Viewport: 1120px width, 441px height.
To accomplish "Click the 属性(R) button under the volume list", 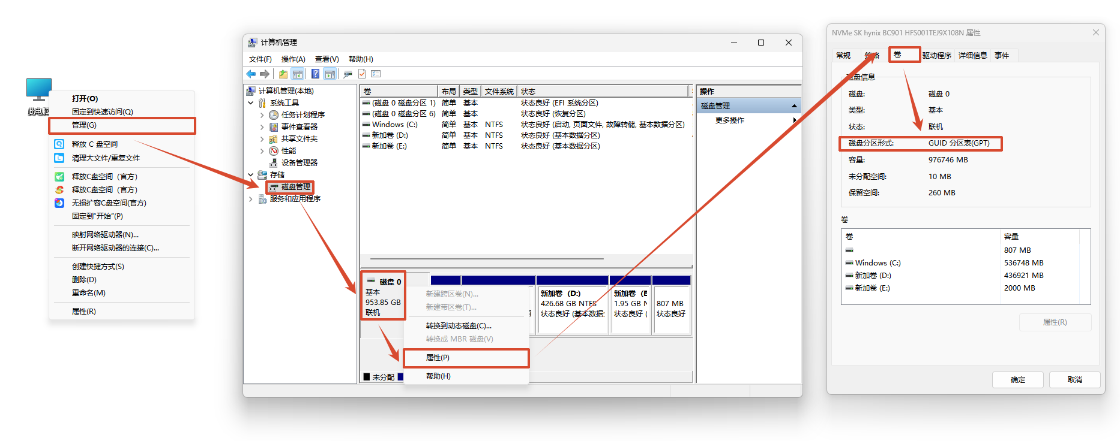I will [x=1055, y=322].
